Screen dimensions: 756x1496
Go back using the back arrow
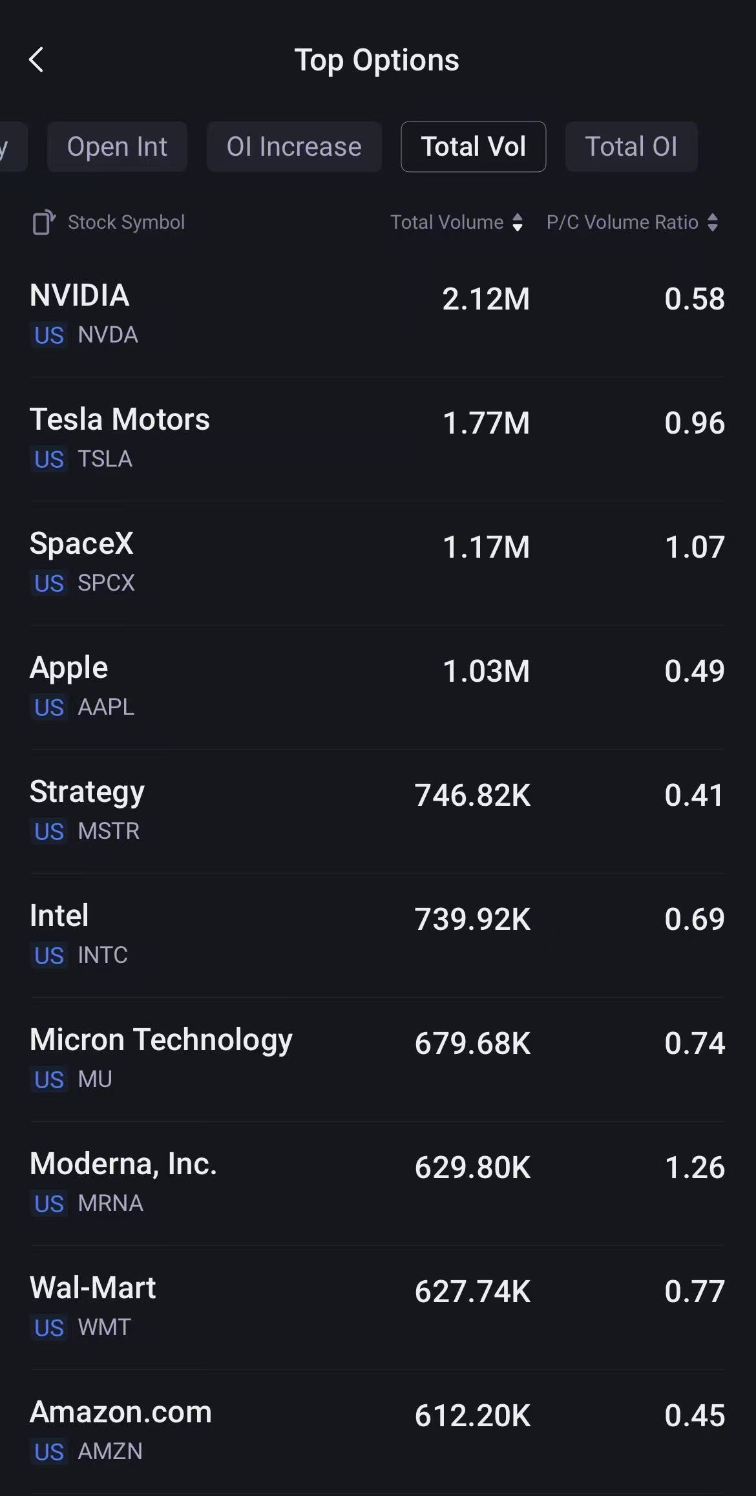pos(36,60)
